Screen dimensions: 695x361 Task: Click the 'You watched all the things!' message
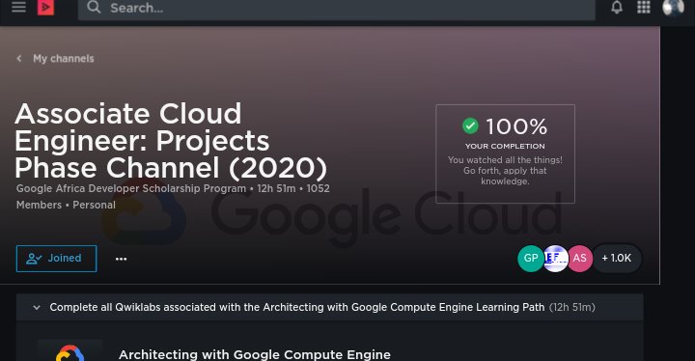click(x=505, y=171)
